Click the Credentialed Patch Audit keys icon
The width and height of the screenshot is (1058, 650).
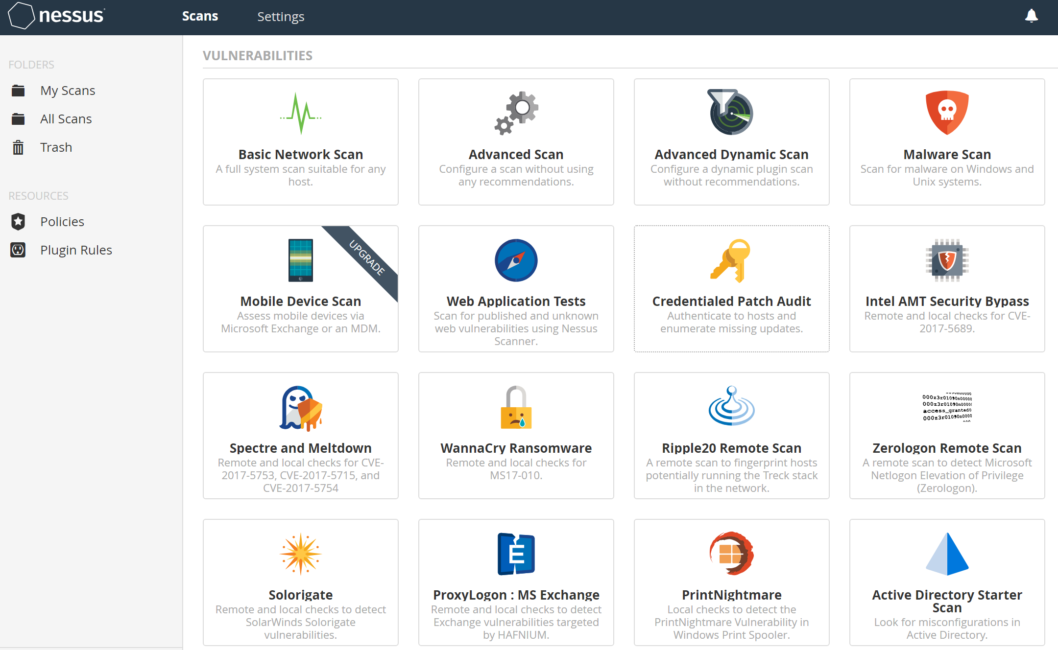(x=731, y=260)
